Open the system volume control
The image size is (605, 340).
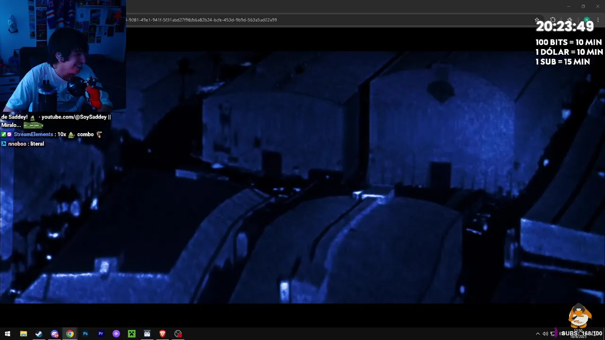click(545, 334)
